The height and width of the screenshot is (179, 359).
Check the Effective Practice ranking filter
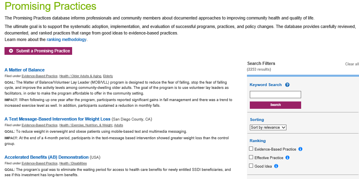click(x=251, y=157)
